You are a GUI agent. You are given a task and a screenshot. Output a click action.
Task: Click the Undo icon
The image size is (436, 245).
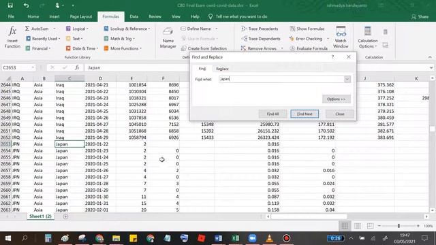click(x=26, y=5)
